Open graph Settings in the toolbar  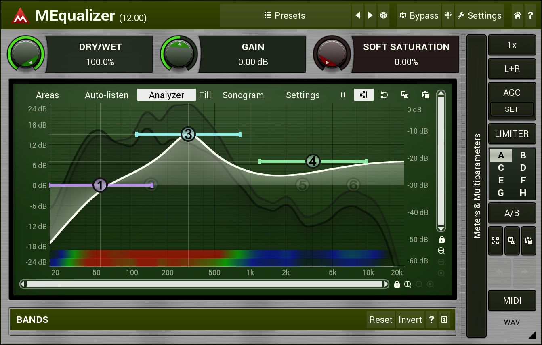(303, 95)
